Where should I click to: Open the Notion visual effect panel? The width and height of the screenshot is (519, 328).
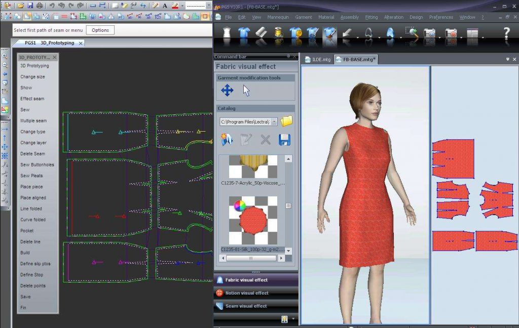pos(247,293)
